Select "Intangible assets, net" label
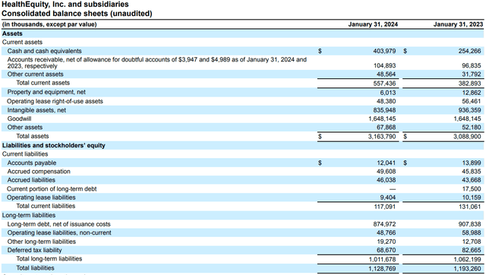The height and width of the screenshot is (275, 486). (x=36, y=110)
